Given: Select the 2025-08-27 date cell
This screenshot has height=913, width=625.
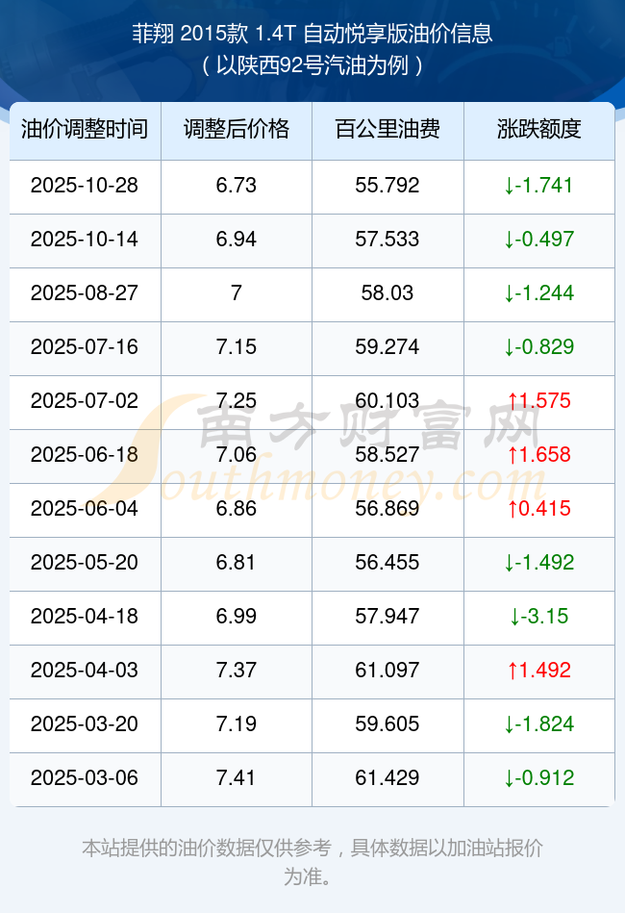Looking at the screenshot, I should [x=85, y=292].
